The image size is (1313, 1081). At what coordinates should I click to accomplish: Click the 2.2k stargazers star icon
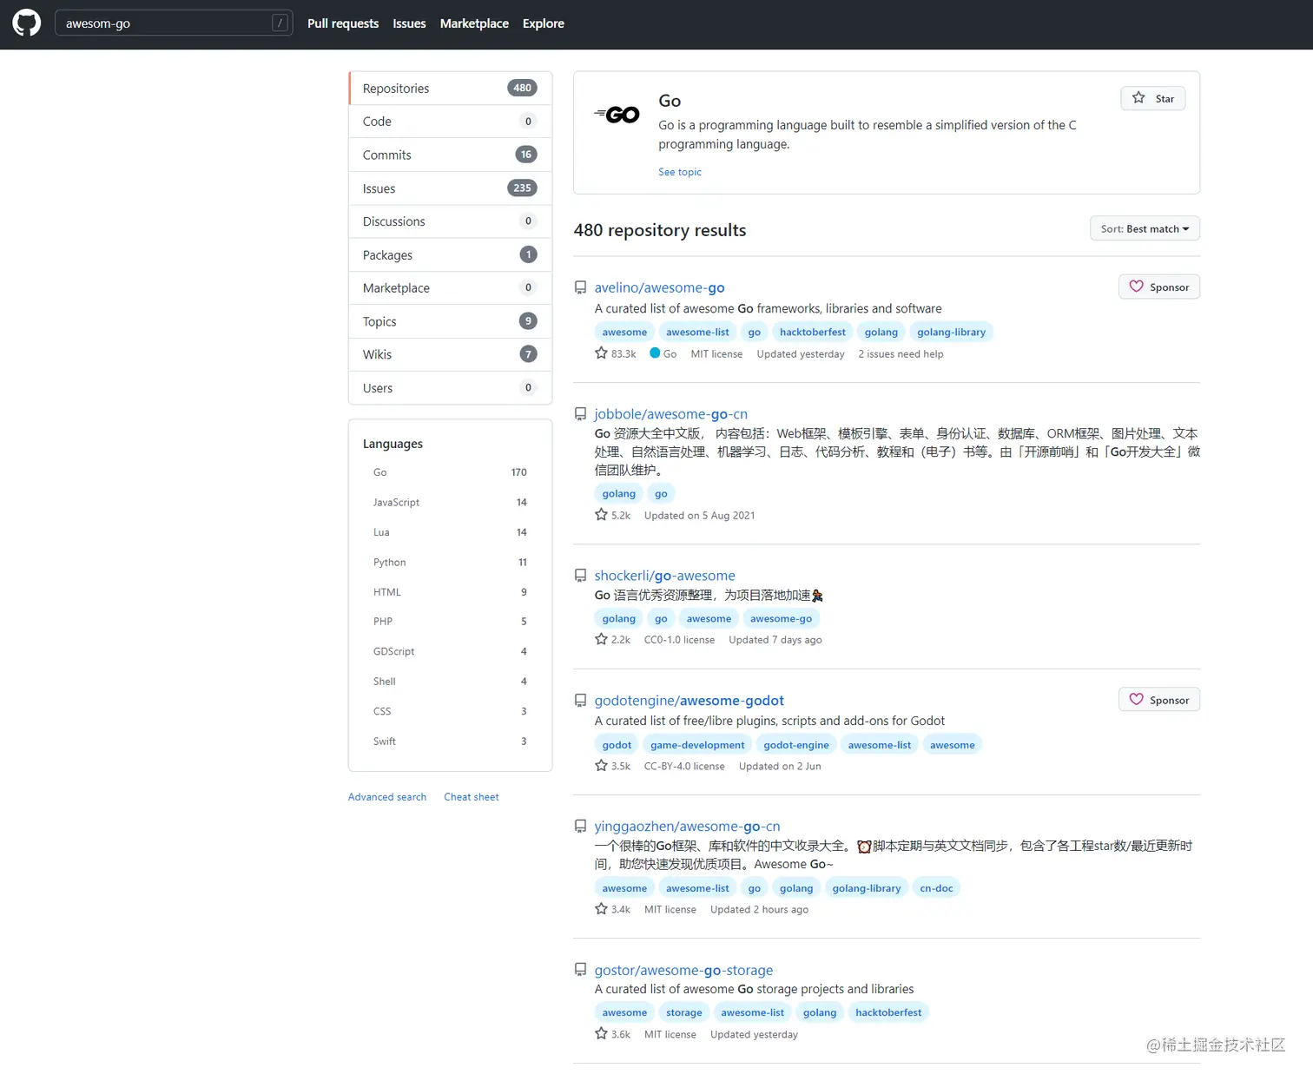[x=601, y=639]
